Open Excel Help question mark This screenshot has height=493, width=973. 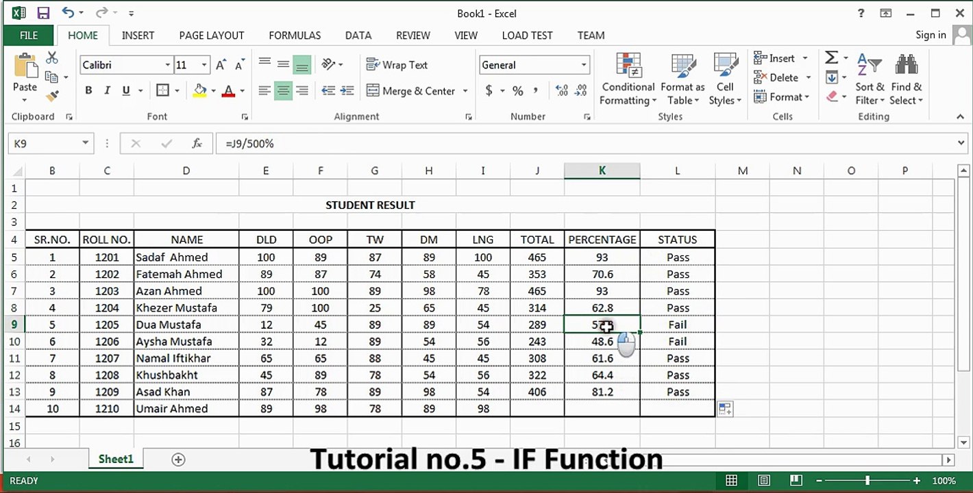(861, 13)
